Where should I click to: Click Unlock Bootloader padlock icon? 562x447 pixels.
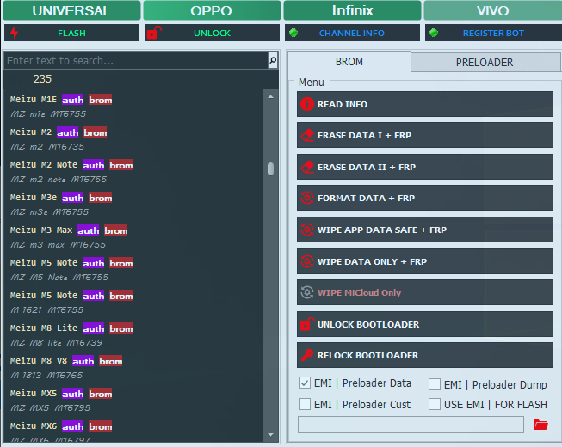[307, 324]
